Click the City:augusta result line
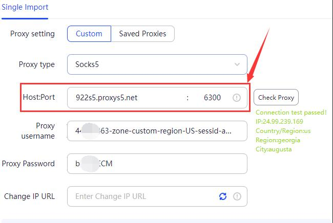Screen dimensions: 333x223 coord(274,149)
